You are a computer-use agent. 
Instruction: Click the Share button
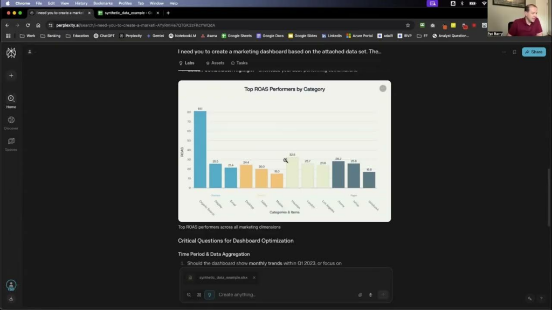(534, 52)
